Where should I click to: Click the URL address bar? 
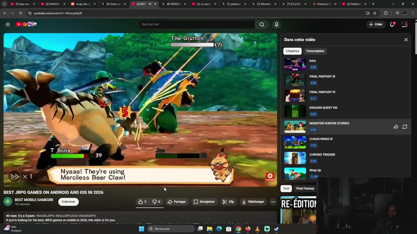tap(195, 13)
